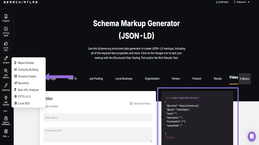This screenshot has width=259, height=145.
Task: Click the Search Atlas logo
Action: pos(21,2)
